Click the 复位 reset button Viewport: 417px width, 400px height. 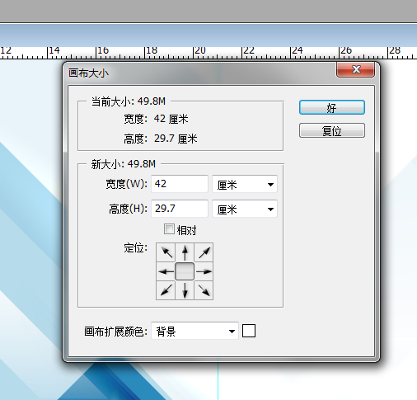point(332,130)
